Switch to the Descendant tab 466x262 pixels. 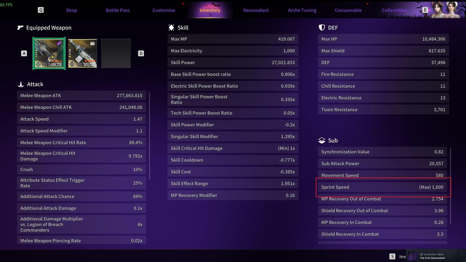coord(256,10)
